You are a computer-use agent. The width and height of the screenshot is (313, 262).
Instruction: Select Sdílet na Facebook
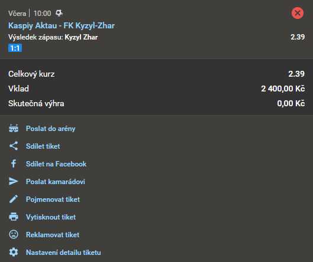click(x=56, y=164)
